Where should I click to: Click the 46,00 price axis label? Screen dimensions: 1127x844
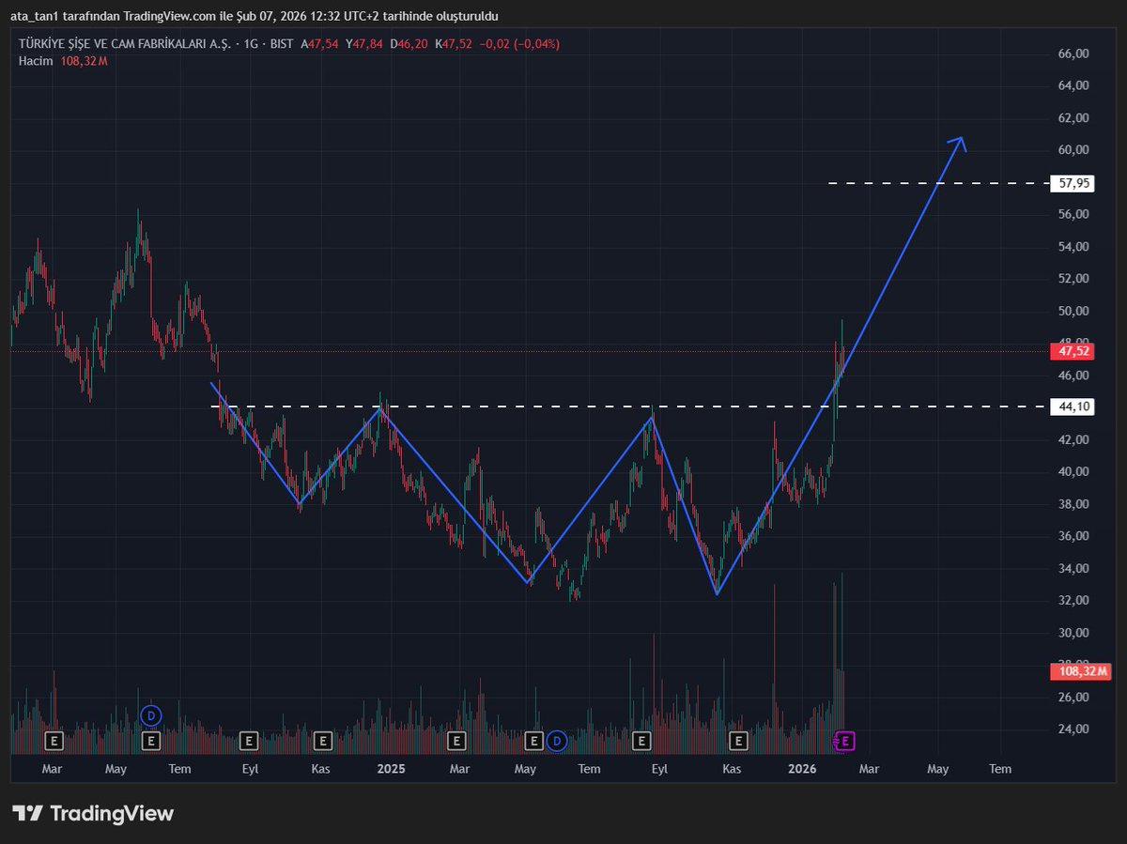[x=1073, y=376]
